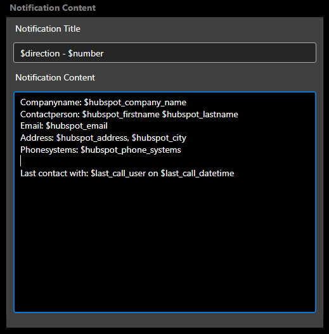Click the $hubspot_firstname variable
This screenshot has width=329, height=334.
coord(121,114)
